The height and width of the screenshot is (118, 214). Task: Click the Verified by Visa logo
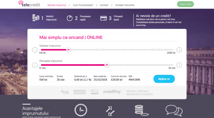65,92
